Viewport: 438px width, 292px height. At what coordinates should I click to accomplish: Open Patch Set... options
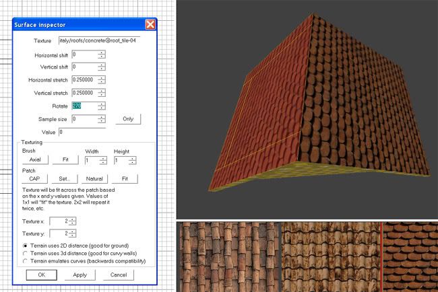coord(65,179)
